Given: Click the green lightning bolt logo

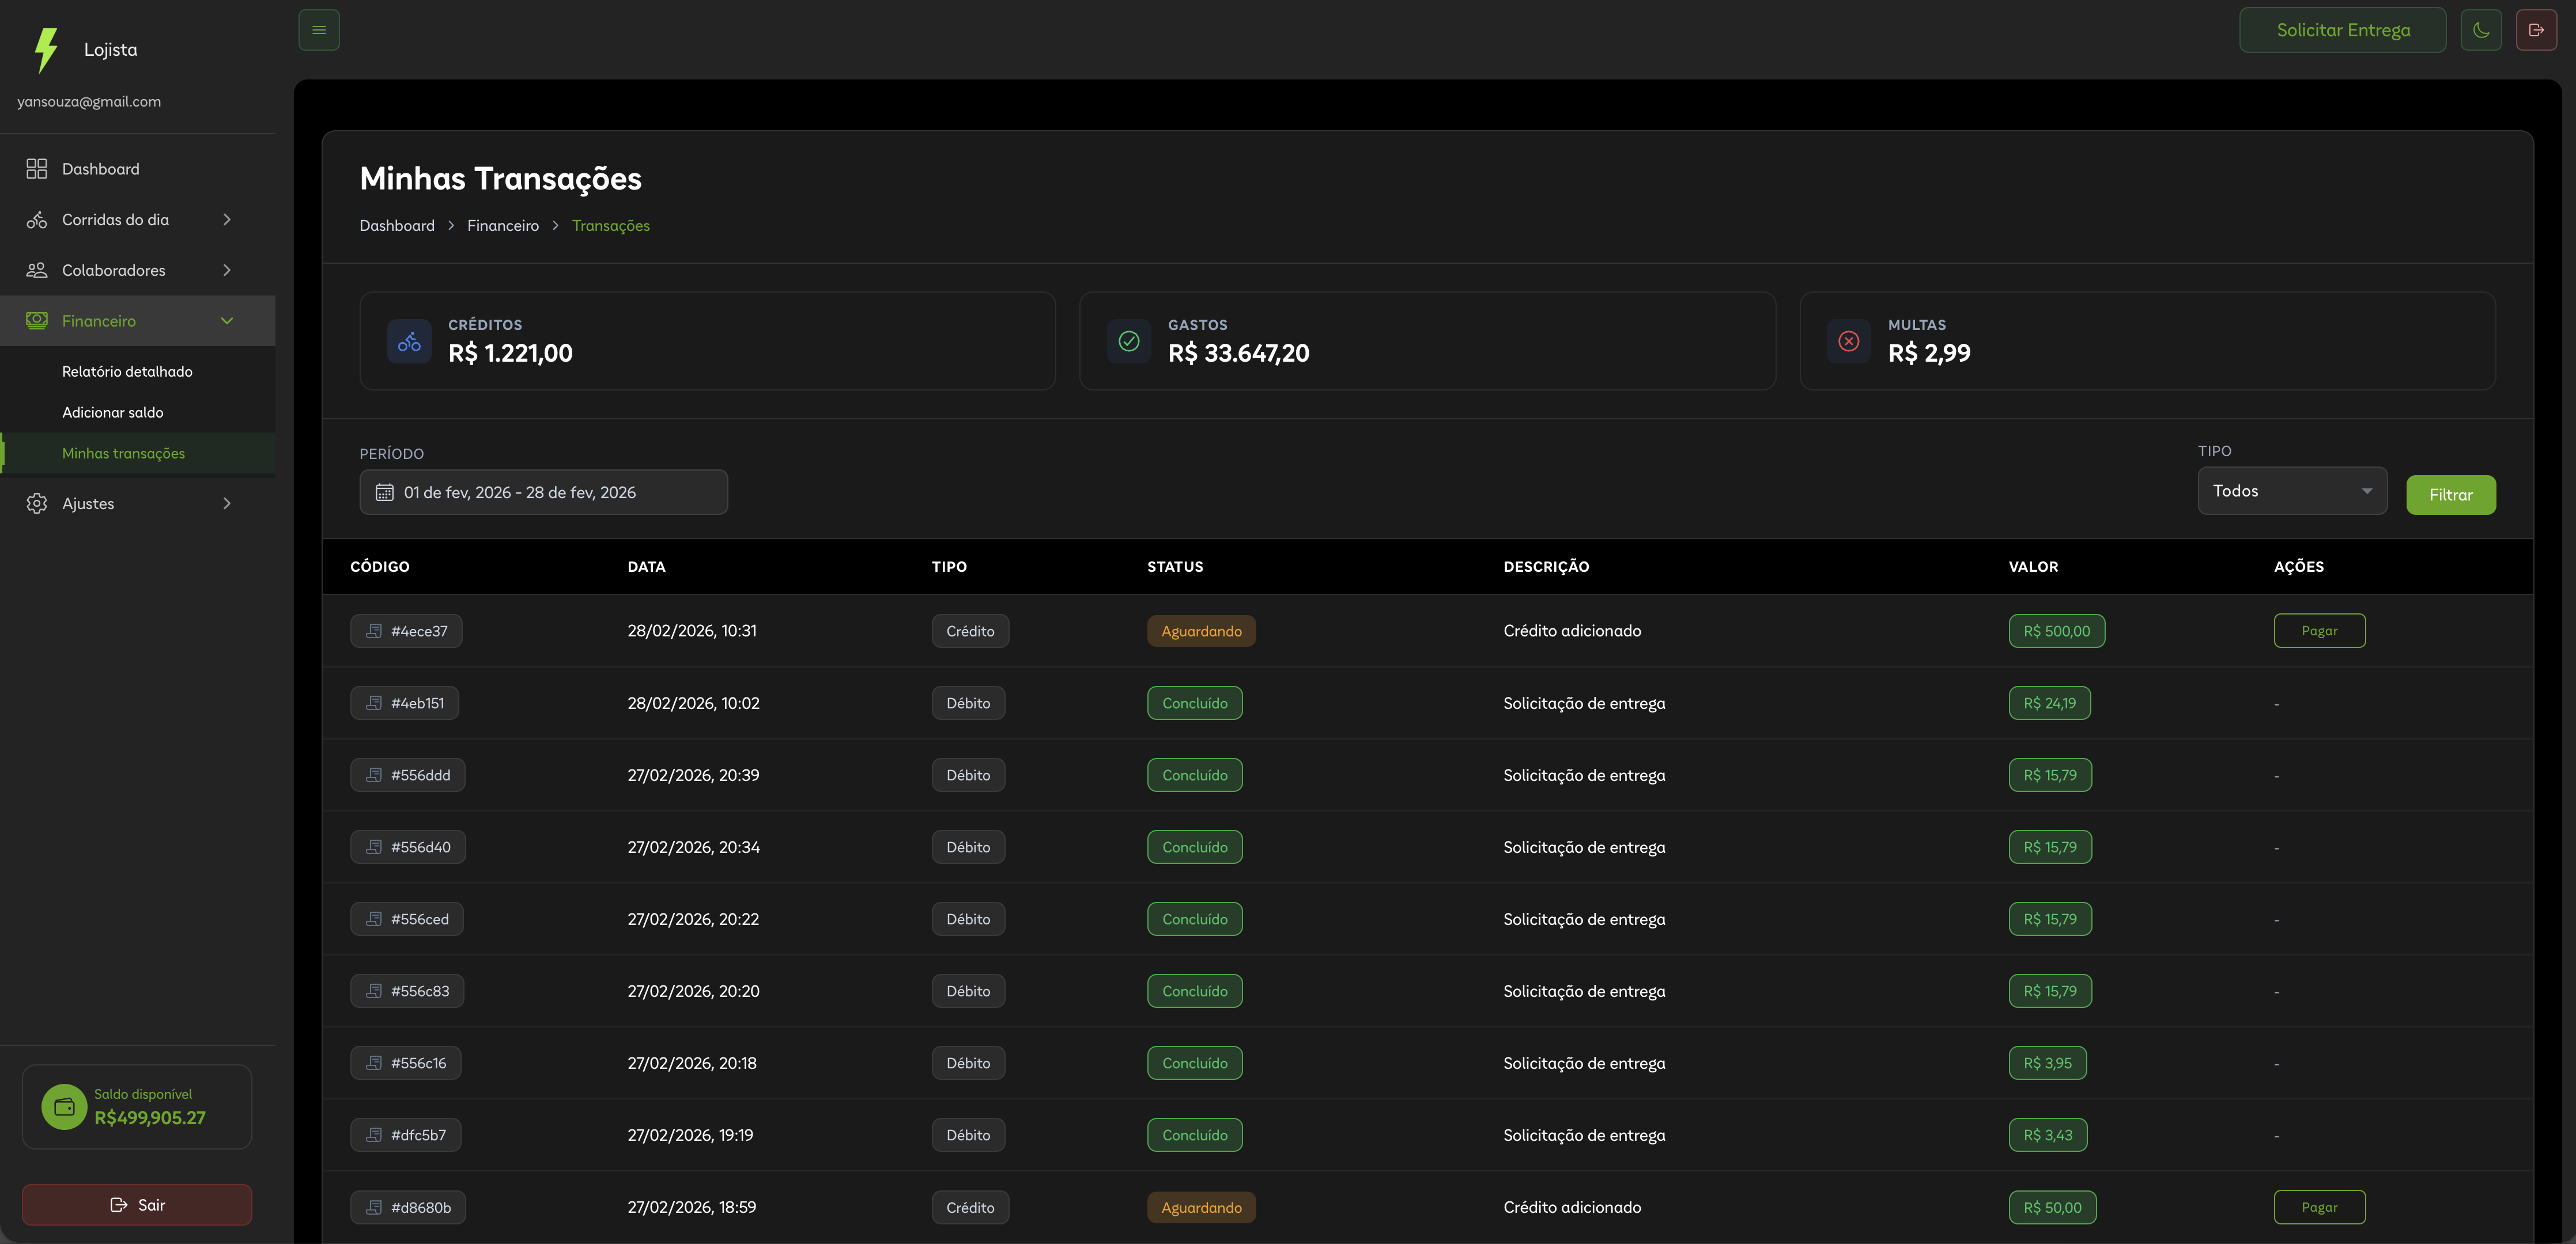Looking at the screenshot, I should (46, 50).
